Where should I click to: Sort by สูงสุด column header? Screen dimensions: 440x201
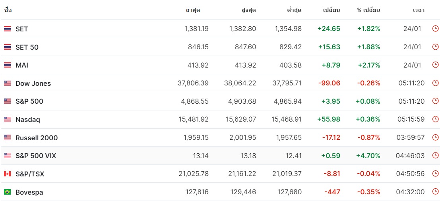pos(249,10)
